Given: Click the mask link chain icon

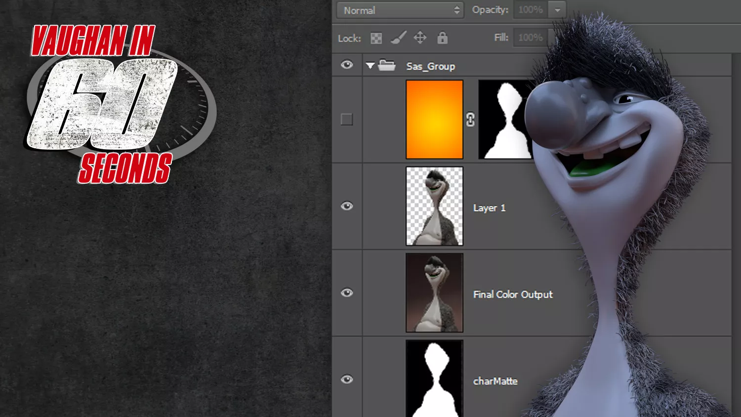Looking at the screenshot, I should click(x=470, y=120).
